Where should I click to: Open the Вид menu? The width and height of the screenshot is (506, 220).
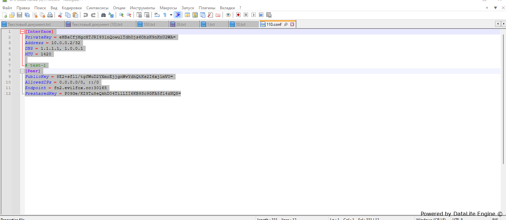click(54, 8)
